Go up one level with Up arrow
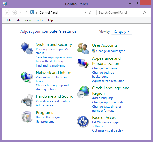The width and height of the screenshot is (153, 142). pos(26,13)
